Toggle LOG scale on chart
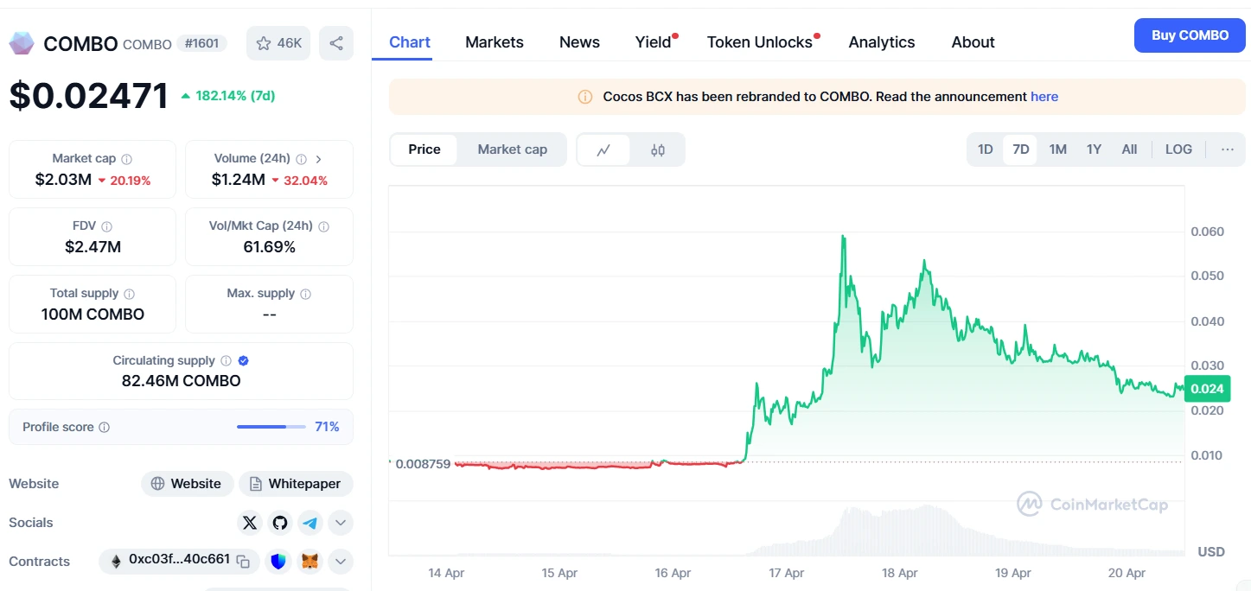This screenshot has width=1251, height=591. pos(1178,149)
